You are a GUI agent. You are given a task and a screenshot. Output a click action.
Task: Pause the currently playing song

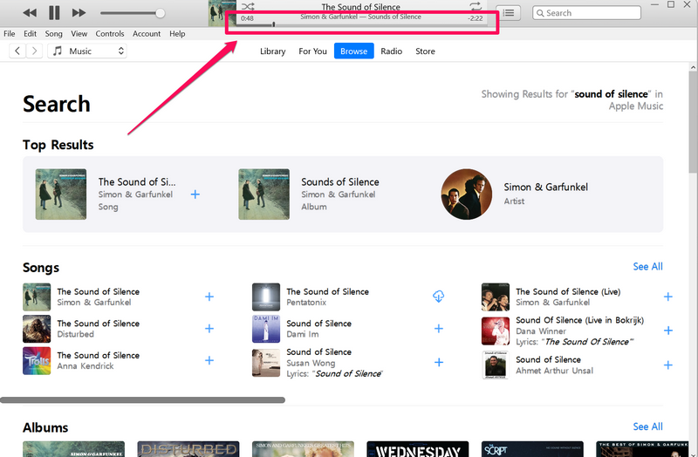[x=54, y=13]
